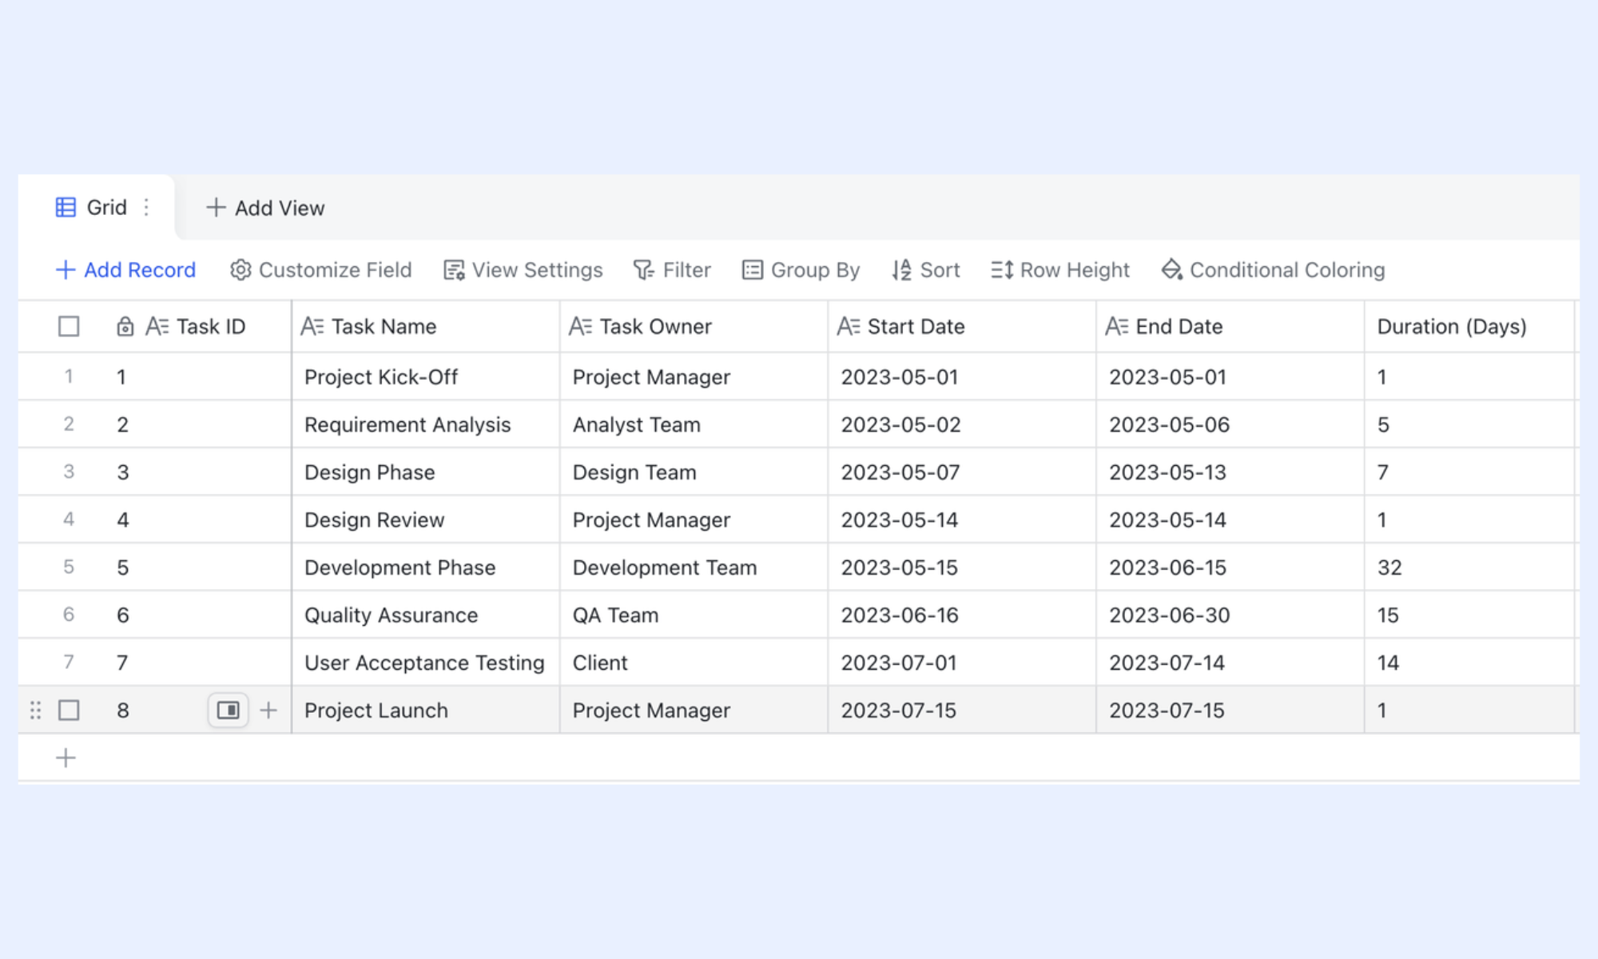Screen dimensions: 1598x959
Task: Select the Project Launch cell
Action: (426, 710)
